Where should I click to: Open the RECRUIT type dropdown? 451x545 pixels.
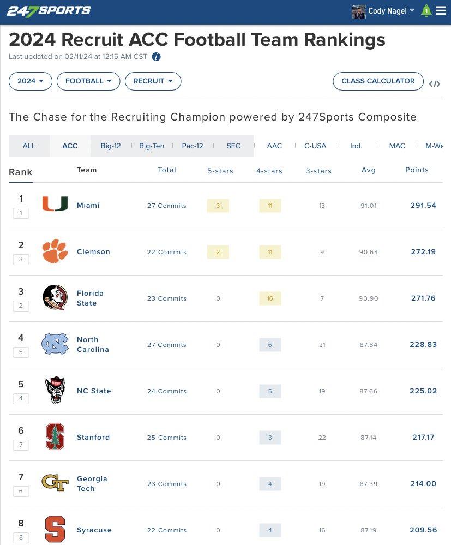(153, 81)
